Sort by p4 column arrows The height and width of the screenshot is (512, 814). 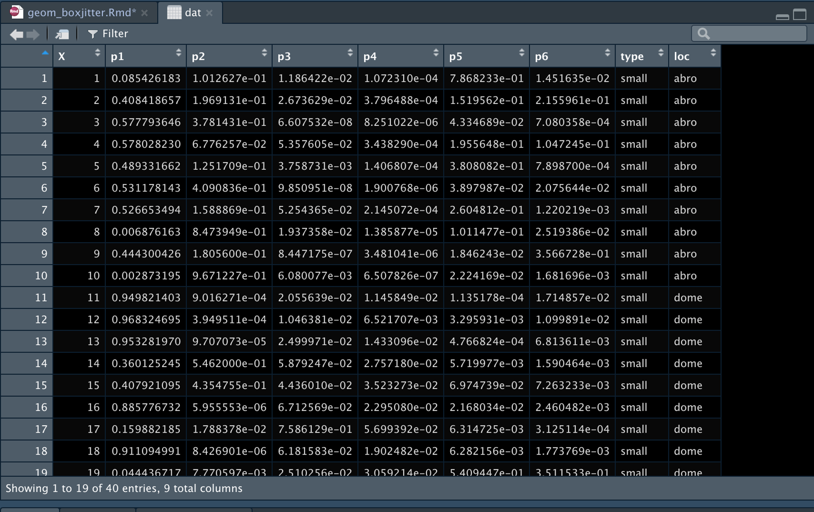click(436, 53)
